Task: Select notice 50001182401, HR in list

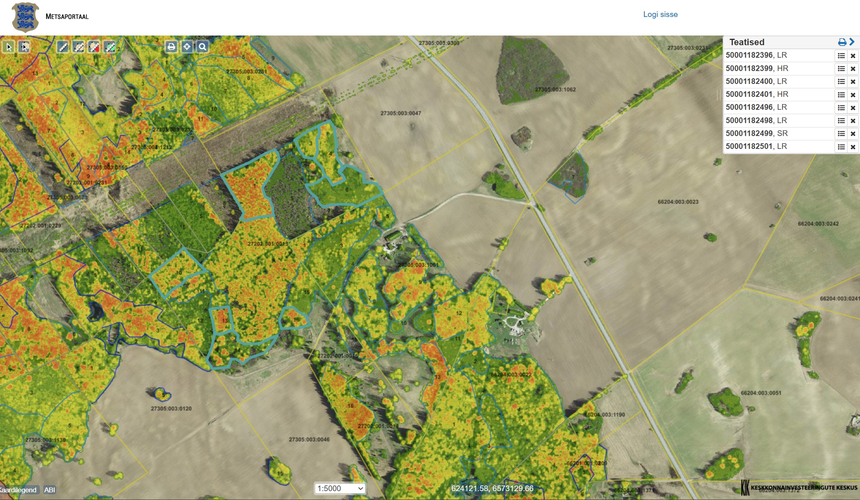Action: coord(757,94)
